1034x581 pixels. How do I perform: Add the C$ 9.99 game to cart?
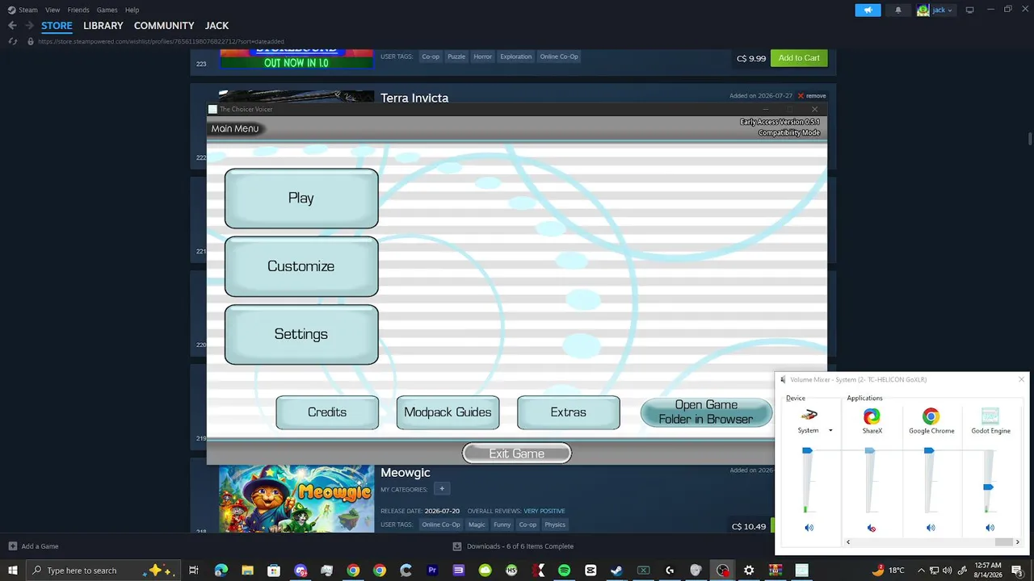799,58
